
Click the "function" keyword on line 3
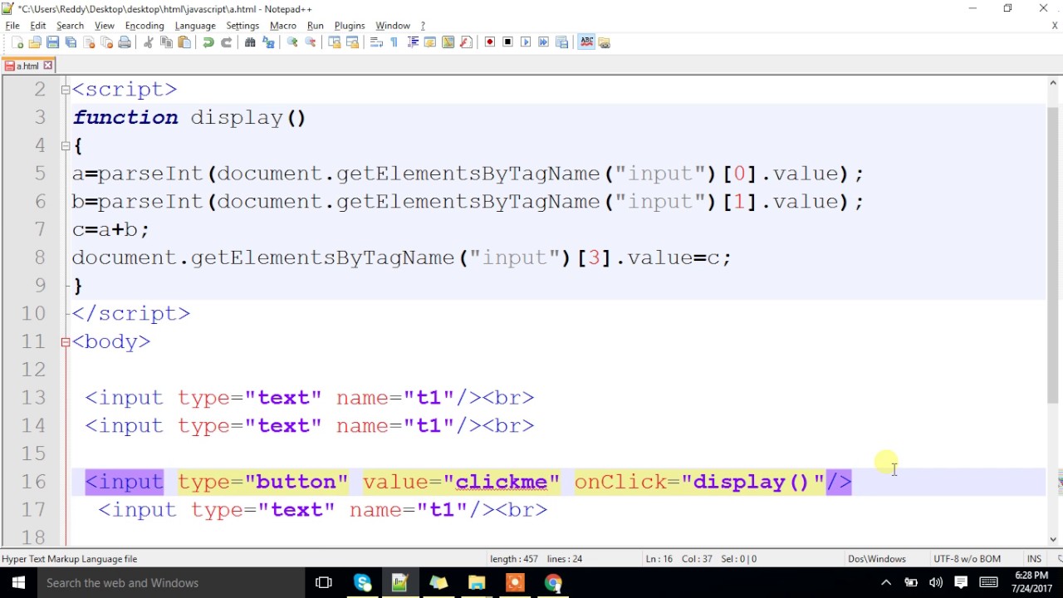click(x=125, y=118)
